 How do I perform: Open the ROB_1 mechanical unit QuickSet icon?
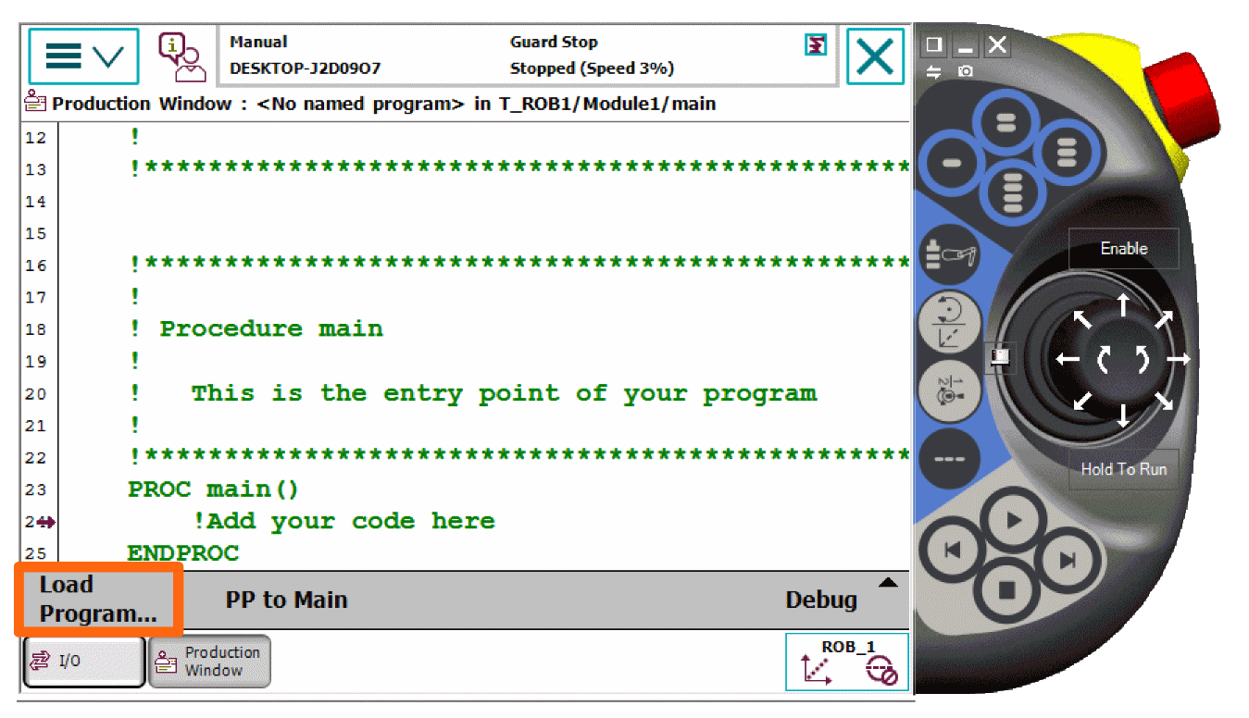click(x=845, y=660)
